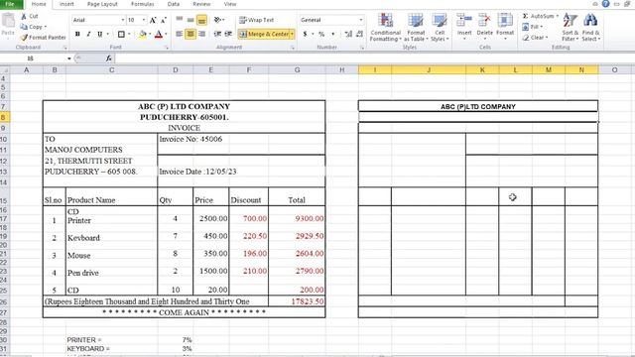635x357 pixels.
Task: Open Font dialog launcher
Action: (166, 48)
